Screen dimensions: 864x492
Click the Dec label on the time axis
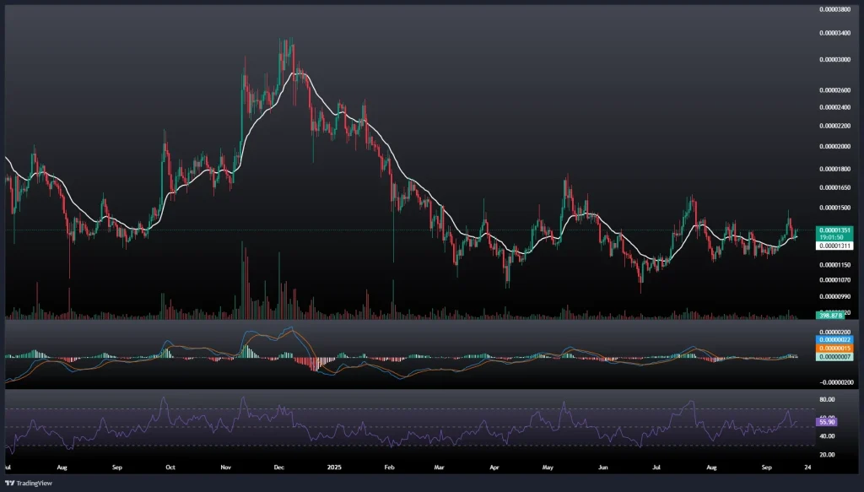tap(279, 466)
